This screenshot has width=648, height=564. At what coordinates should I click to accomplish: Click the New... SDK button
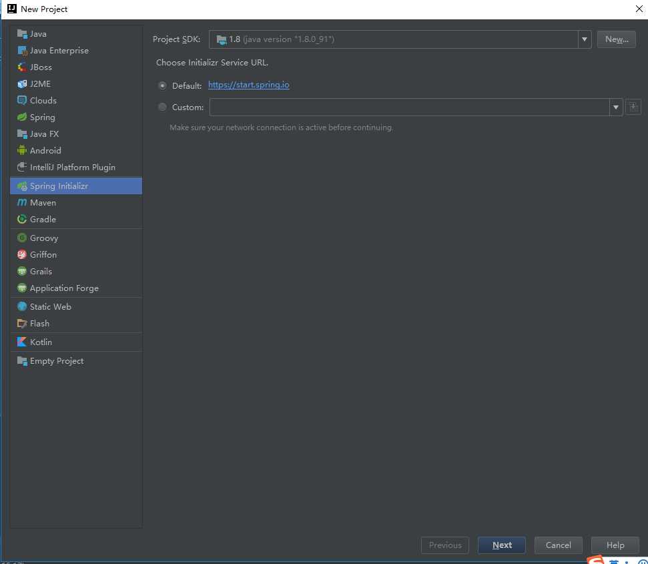616,39
